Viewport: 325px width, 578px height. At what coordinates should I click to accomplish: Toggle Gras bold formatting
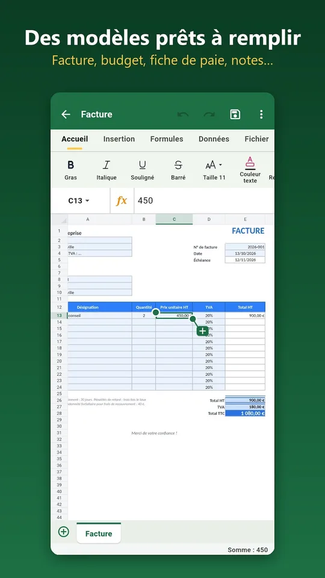pos(71,170)
